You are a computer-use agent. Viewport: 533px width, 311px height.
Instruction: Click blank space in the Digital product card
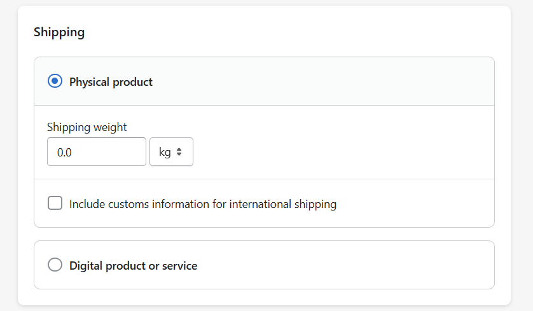[x=340, y=265]
